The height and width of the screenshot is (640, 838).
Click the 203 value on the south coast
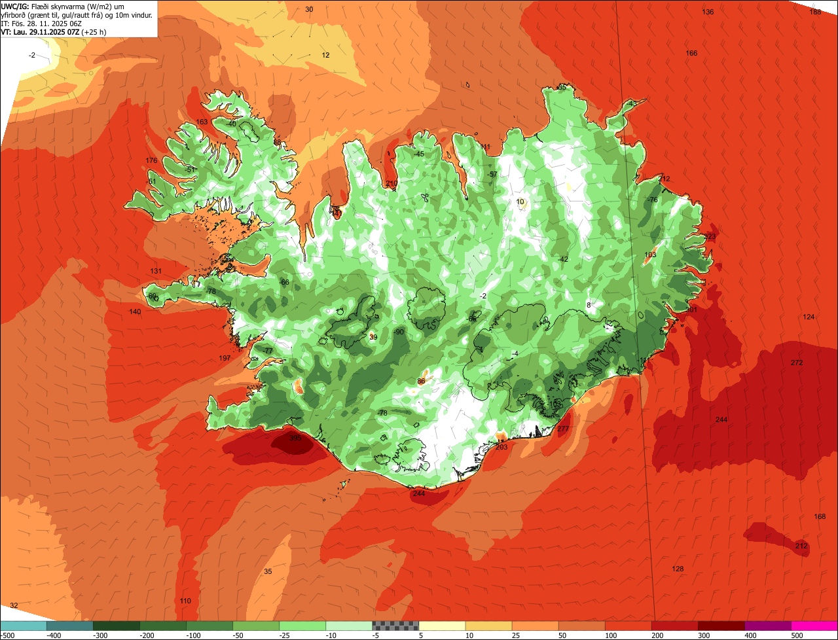(x=501, y=447)
